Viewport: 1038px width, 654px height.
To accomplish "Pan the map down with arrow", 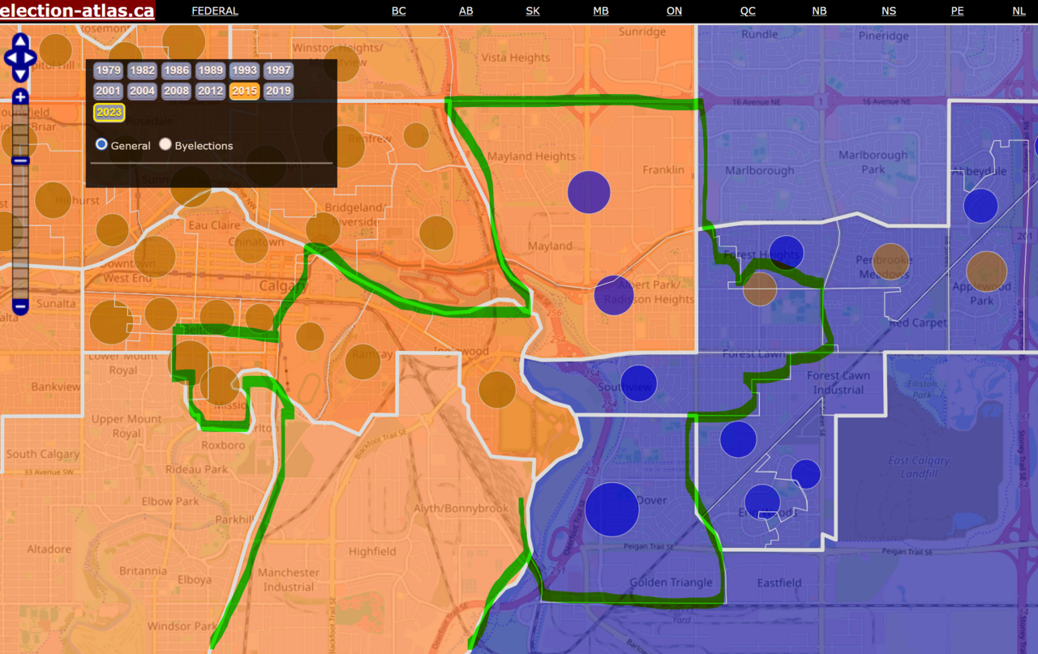I will click(20, 75).
